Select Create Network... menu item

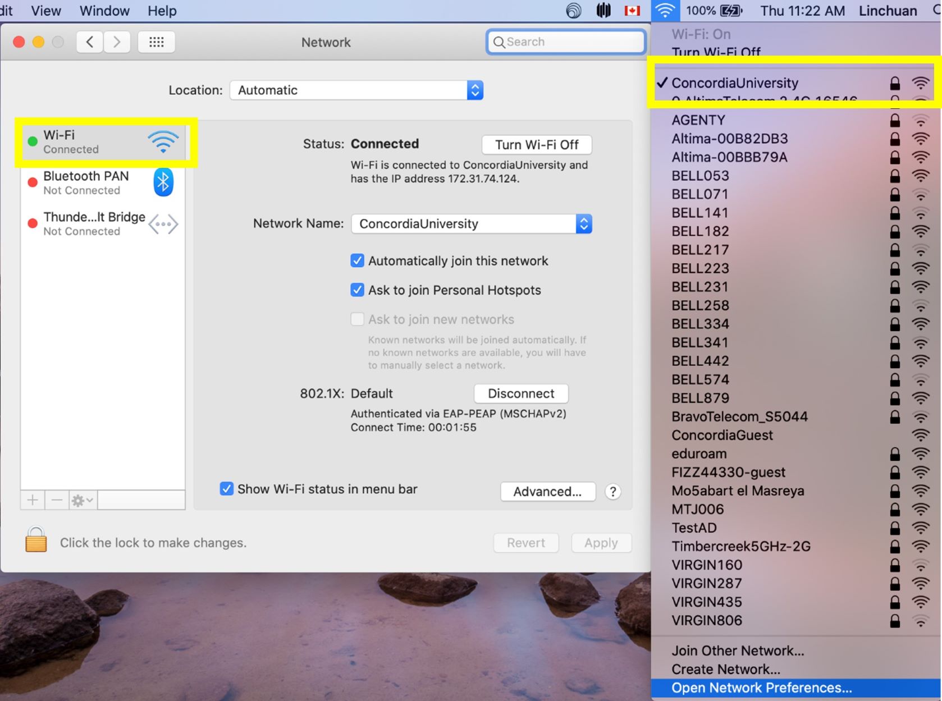click(796, 669)
